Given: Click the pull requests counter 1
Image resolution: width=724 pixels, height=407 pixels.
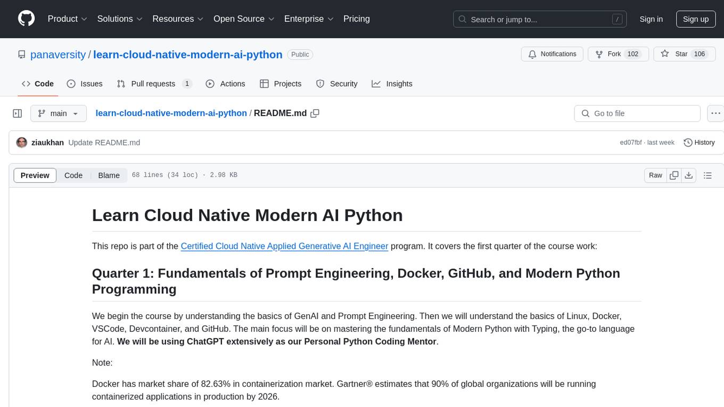Looking at the screenshot, I should point(187,84).
